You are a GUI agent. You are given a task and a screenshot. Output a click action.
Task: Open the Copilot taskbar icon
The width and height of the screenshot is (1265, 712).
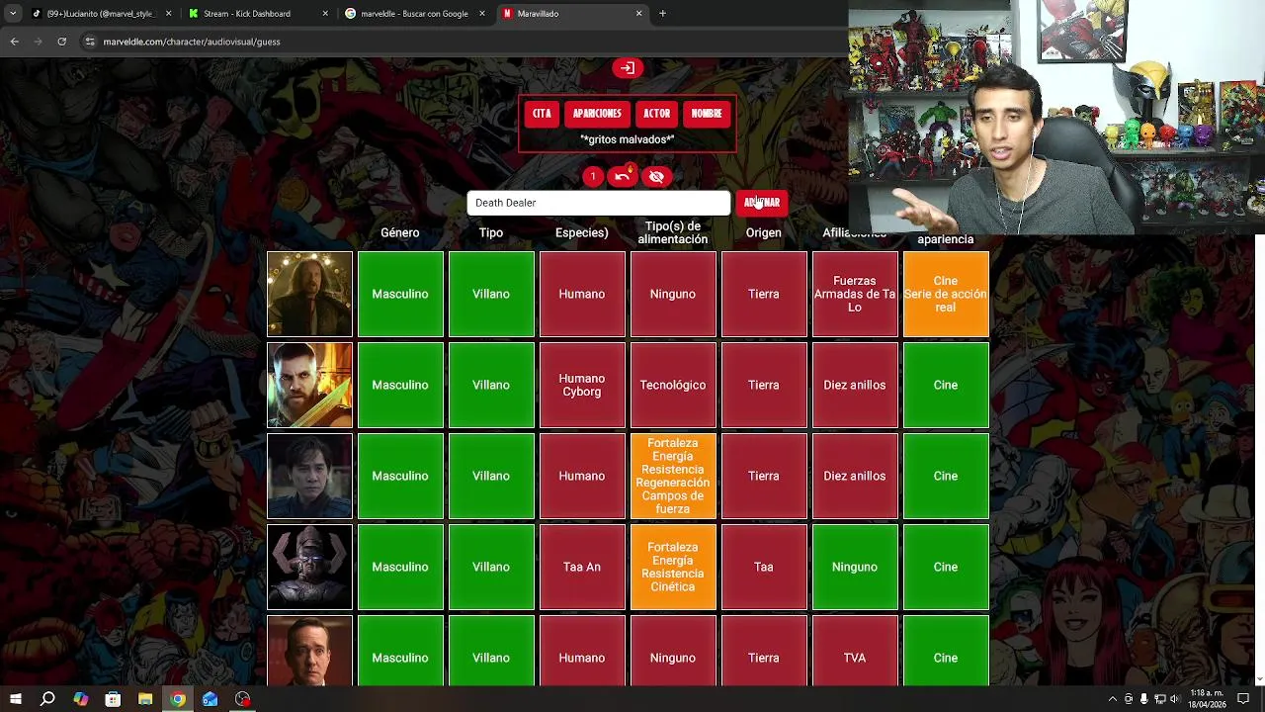[80, 699]
